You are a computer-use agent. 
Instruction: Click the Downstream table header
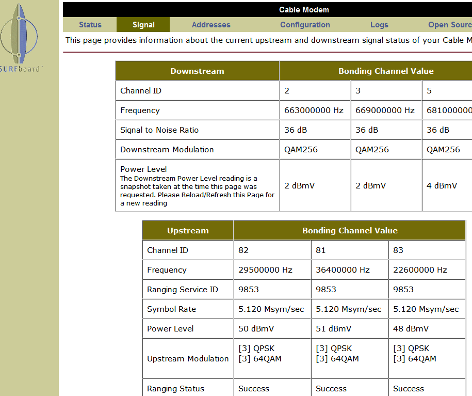[x=197, y=71]
